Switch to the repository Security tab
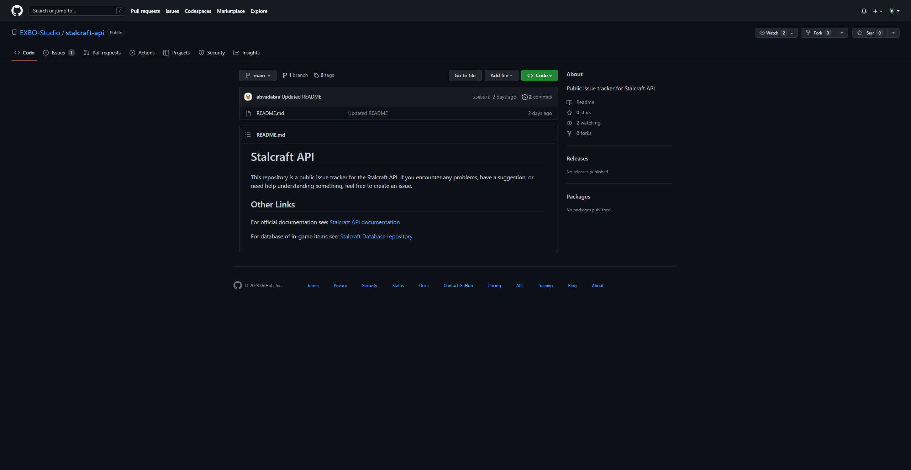This screenshot has height=470, width=911. point(212,53)
